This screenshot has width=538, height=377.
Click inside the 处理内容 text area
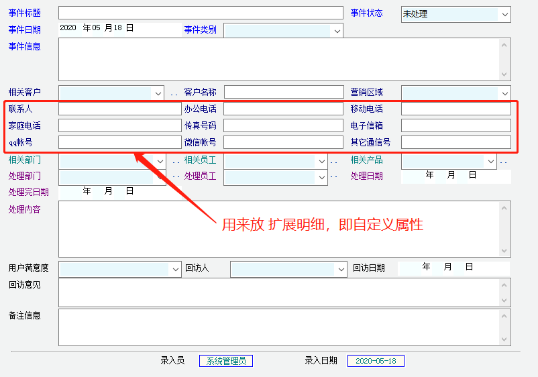pyautogui.click(x=278, y=229)
